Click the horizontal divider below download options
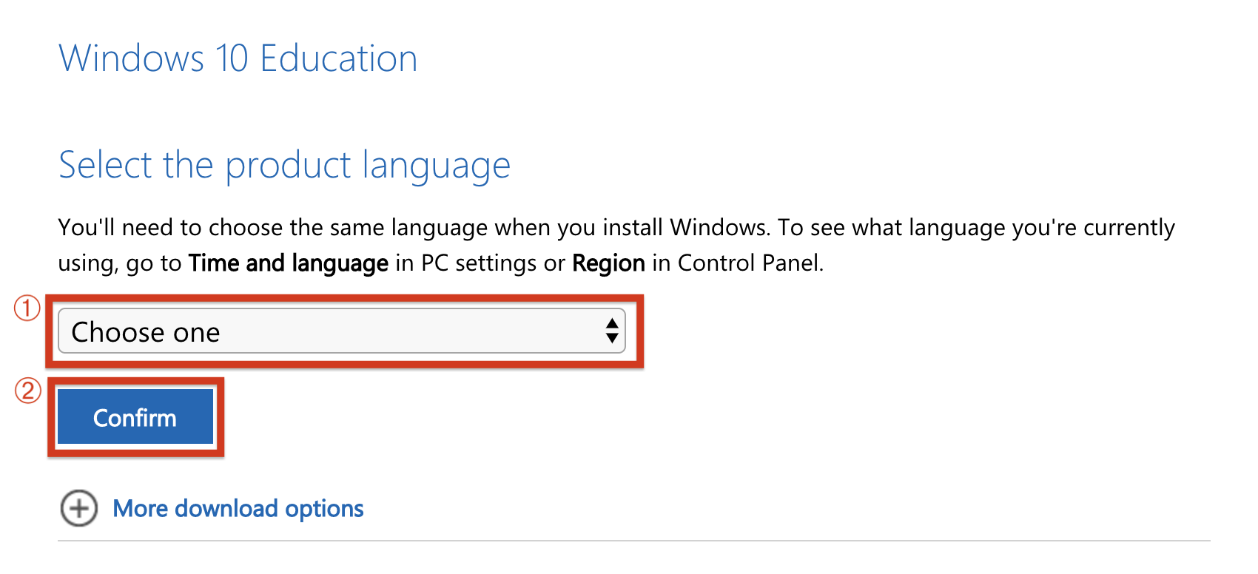1258x574 pixels. click(x=633, y=541)
